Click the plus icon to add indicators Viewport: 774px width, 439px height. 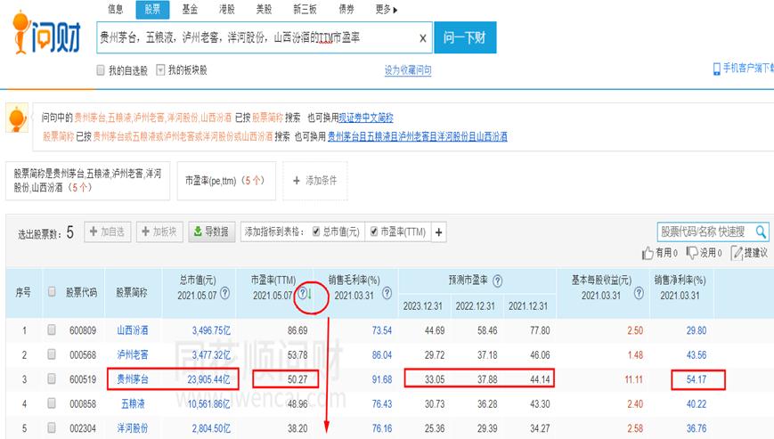[439, 232]
